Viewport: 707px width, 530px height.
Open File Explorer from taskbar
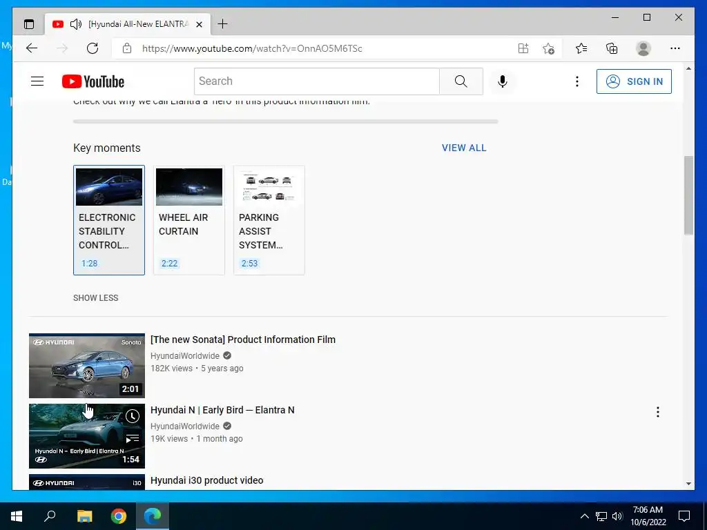[84, 516]
